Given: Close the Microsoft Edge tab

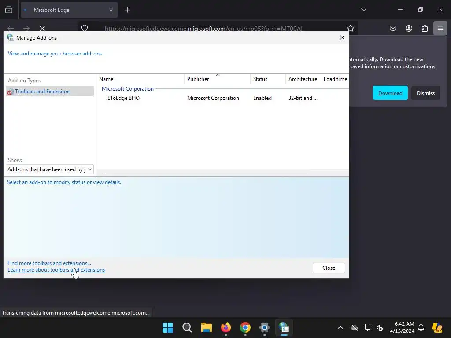Looking at the screenshot, I should [111, 10].
